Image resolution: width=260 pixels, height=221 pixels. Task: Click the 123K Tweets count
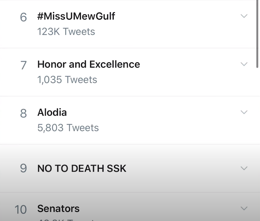[x=66, y=31]
